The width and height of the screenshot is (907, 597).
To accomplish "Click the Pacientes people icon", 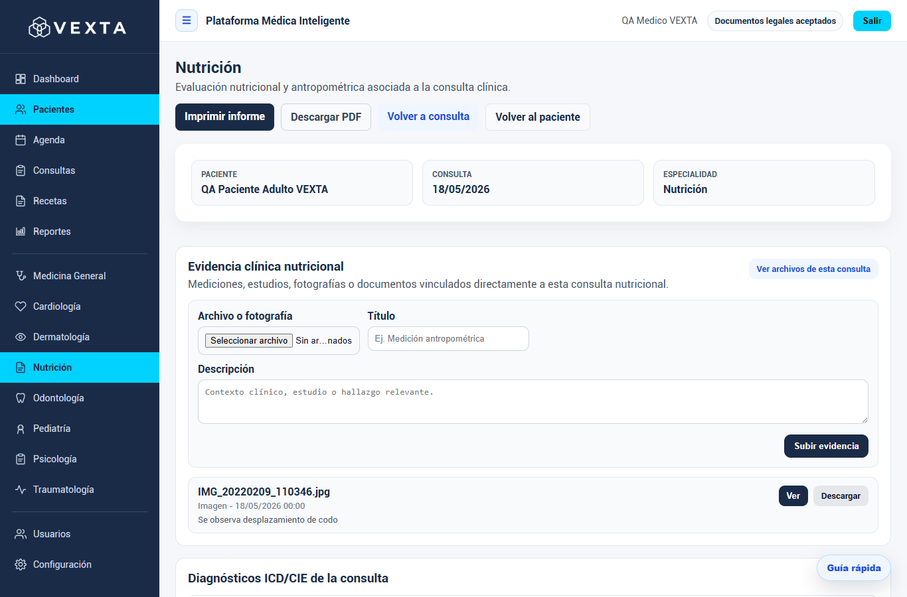I will tap(21, 109).
